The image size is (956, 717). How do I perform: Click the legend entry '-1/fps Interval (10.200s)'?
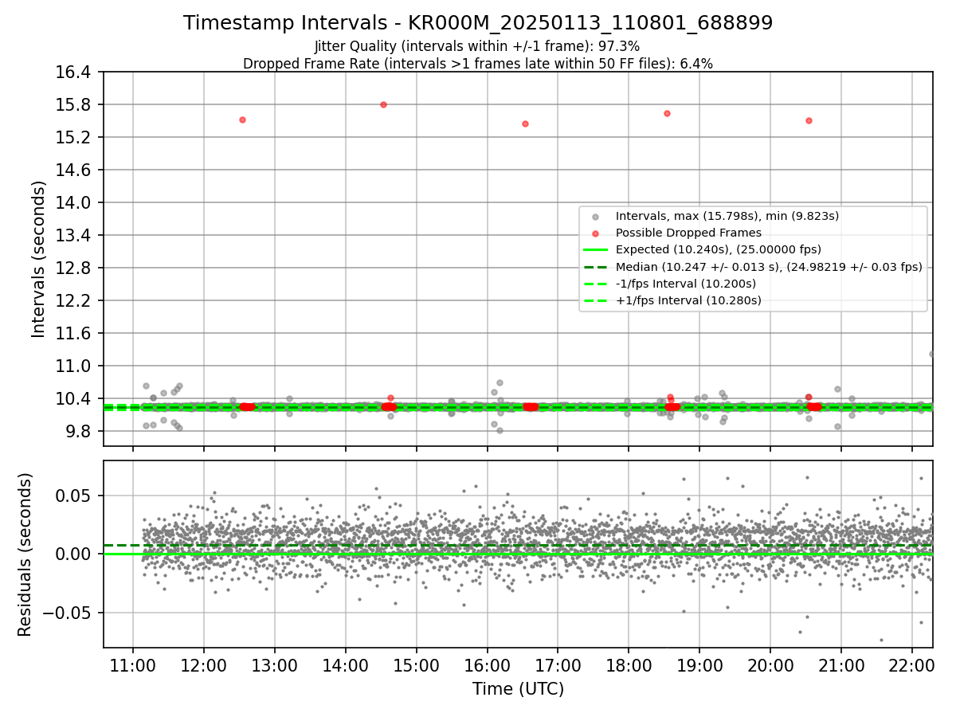pos(686,284)
